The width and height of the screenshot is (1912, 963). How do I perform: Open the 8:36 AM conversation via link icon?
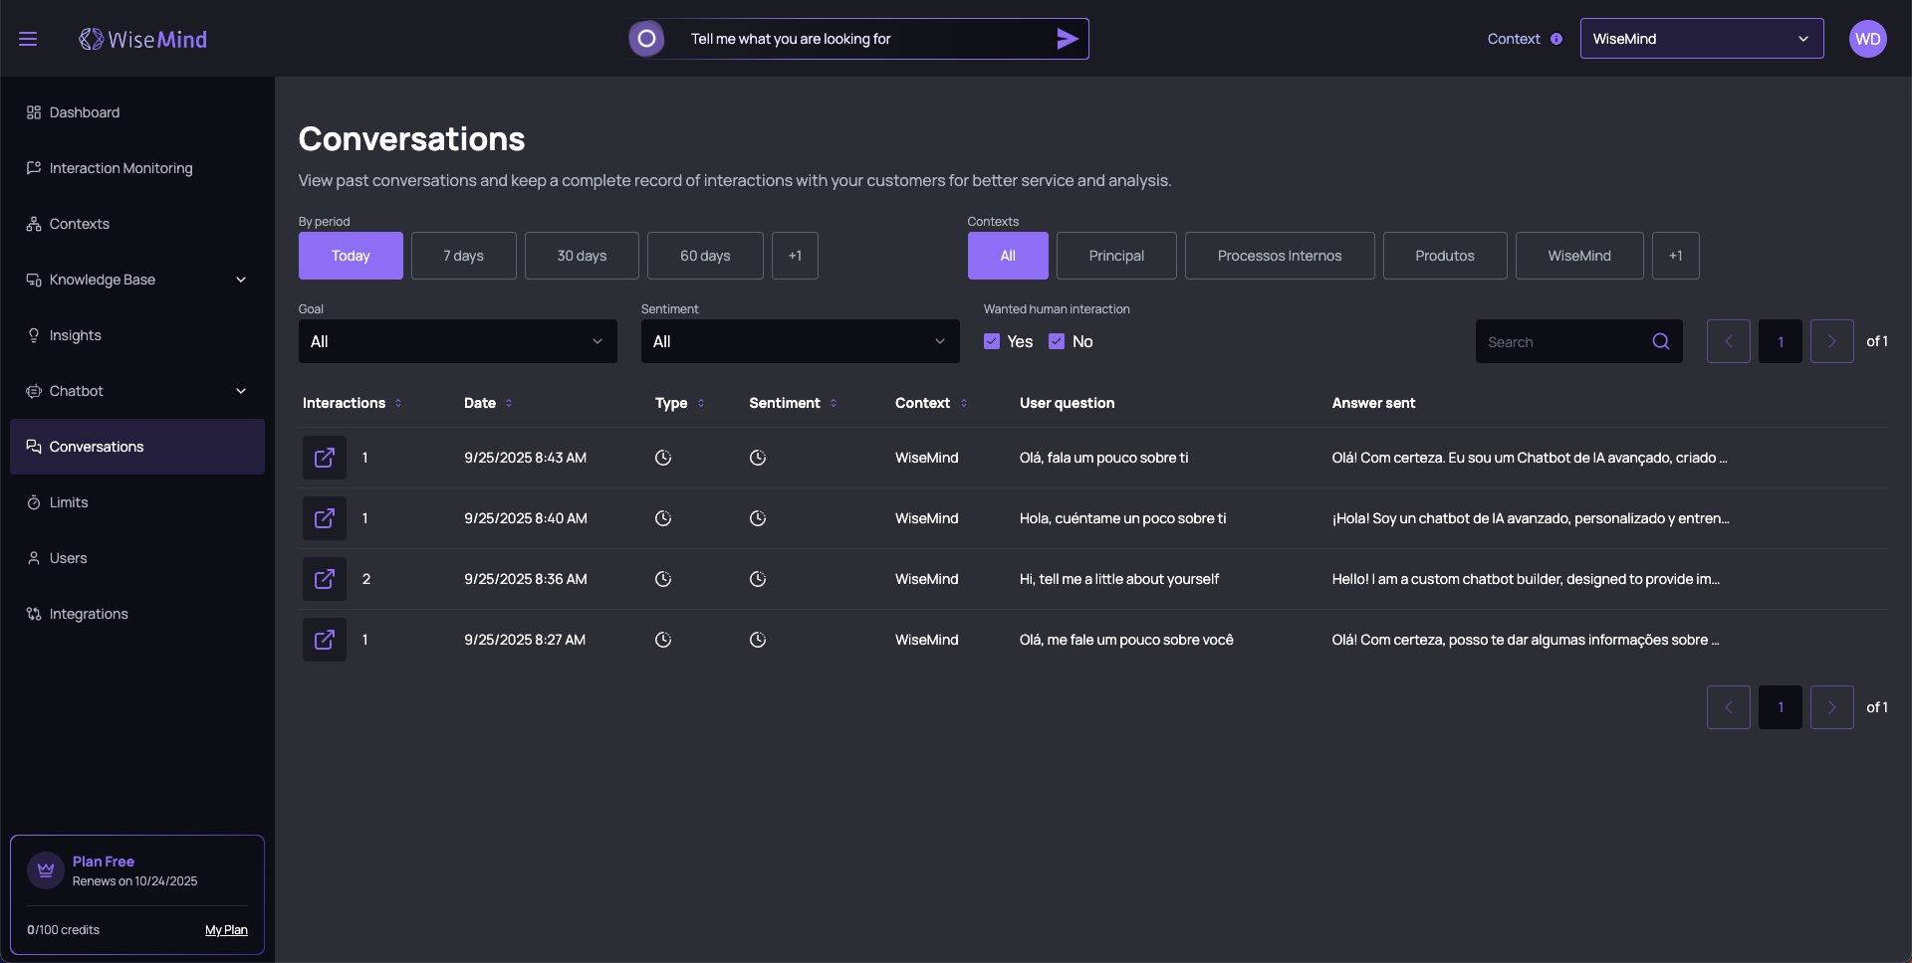tap(325, 579)
